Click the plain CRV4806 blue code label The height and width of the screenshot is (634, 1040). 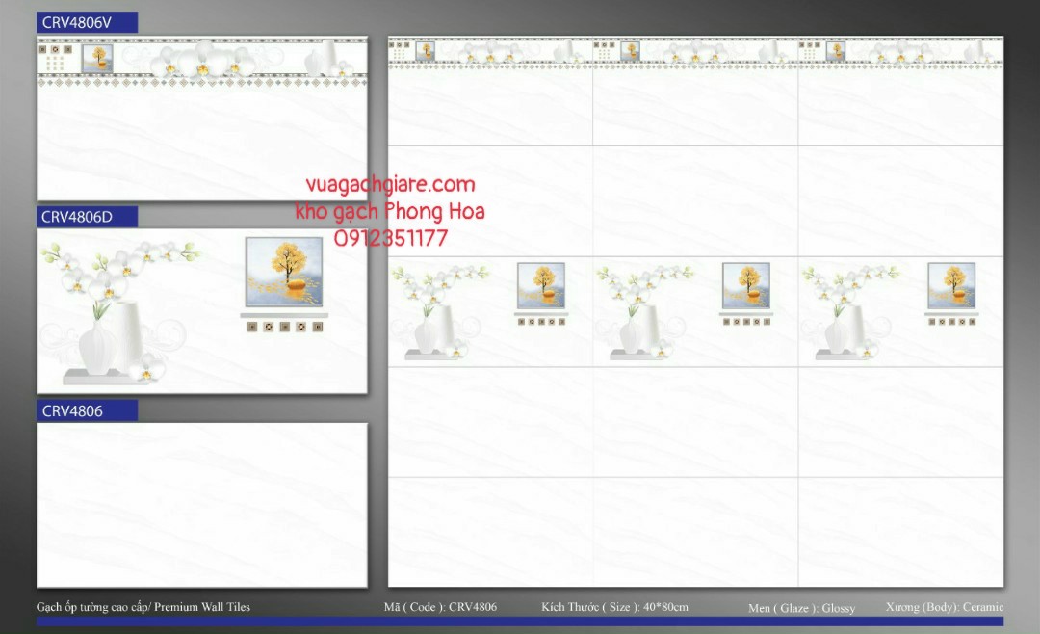87,410
